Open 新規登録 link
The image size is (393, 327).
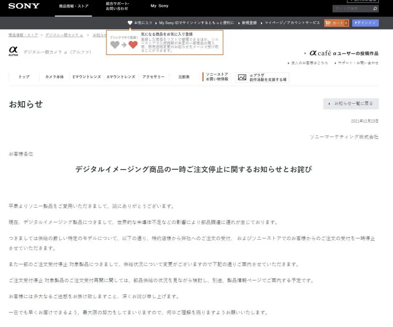click(x=249, y=23)
